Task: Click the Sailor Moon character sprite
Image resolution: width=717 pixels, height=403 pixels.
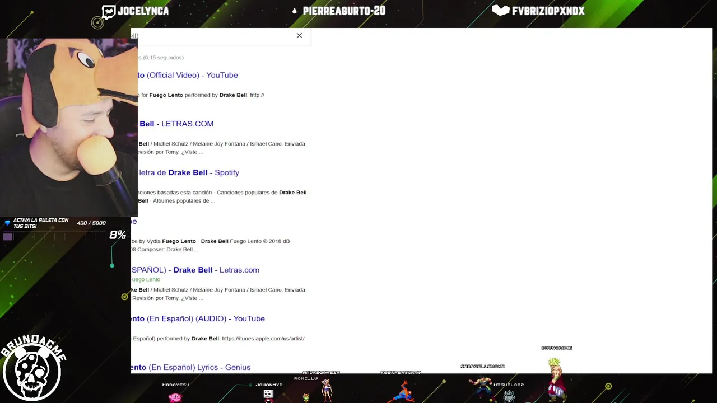Action: [327, 390]
